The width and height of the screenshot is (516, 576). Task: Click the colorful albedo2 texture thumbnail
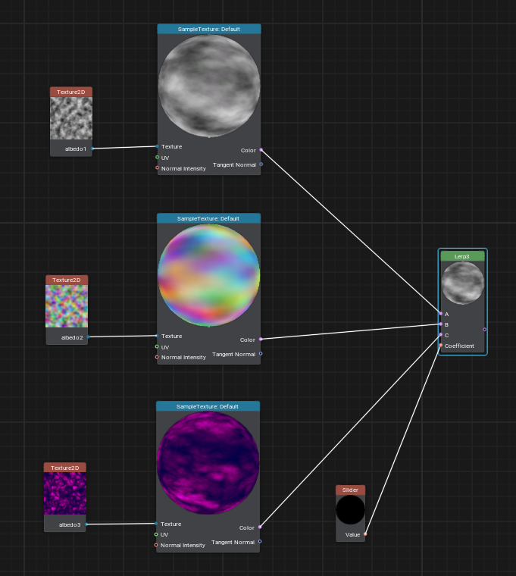click(67, 306)
